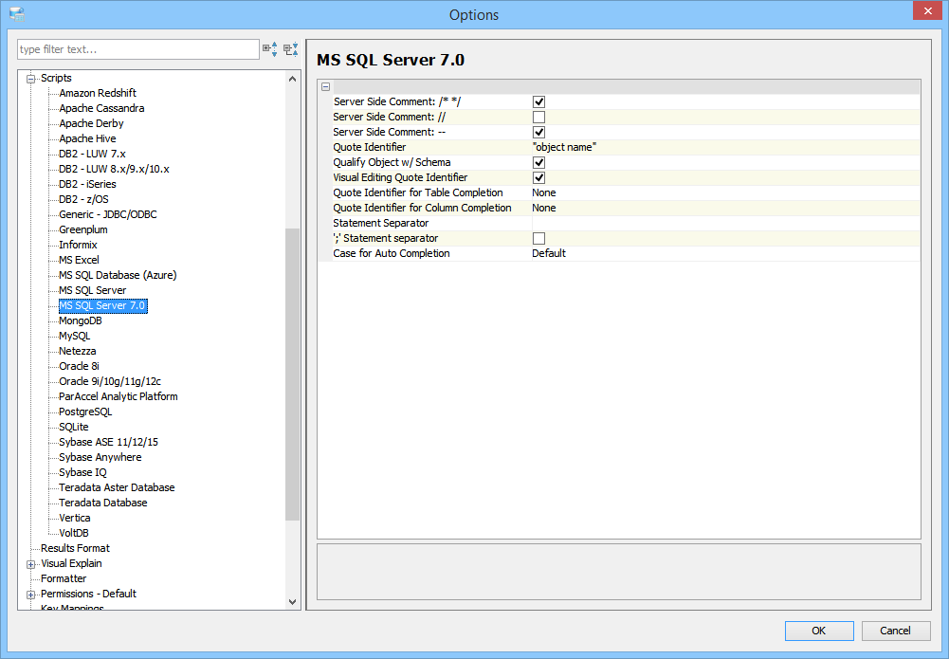Viewport: 949px width, 659px height.
Task: Click the Cancel button
Action: (x=895, y=631)
